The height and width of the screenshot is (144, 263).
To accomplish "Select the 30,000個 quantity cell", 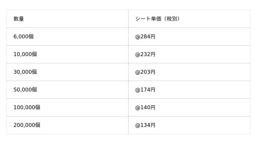I will [25, 72].
